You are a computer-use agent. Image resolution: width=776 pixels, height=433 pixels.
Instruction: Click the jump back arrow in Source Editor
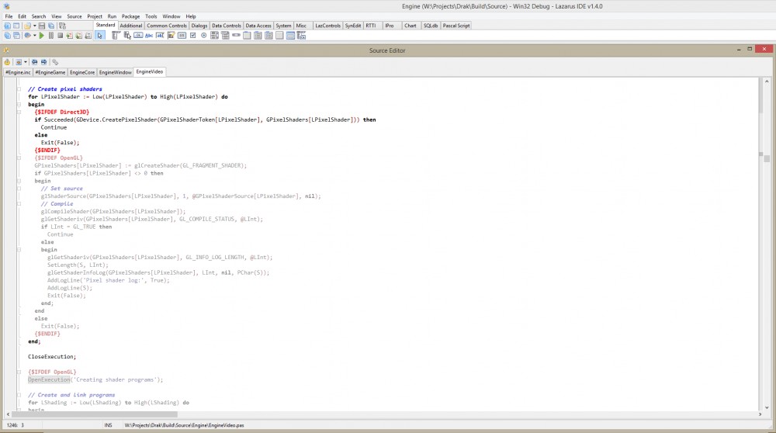[35, 61]
